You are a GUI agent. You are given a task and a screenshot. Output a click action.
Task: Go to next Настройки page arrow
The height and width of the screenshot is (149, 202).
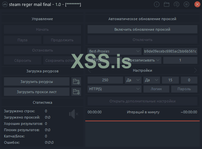[195, 70]
